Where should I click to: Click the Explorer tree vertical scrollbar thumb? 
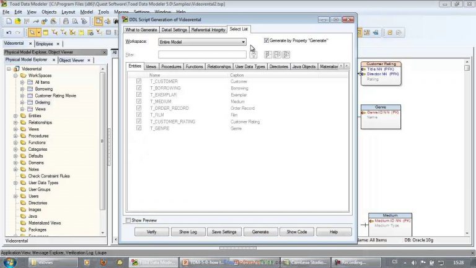tap(102, 141)
